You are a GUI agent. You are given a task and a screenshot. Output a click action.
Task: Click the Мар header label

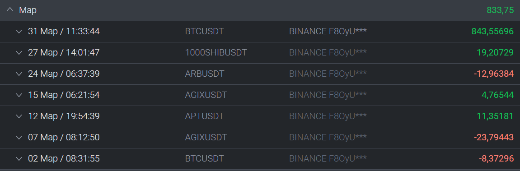pyautogui.click(x=28, y=10)
